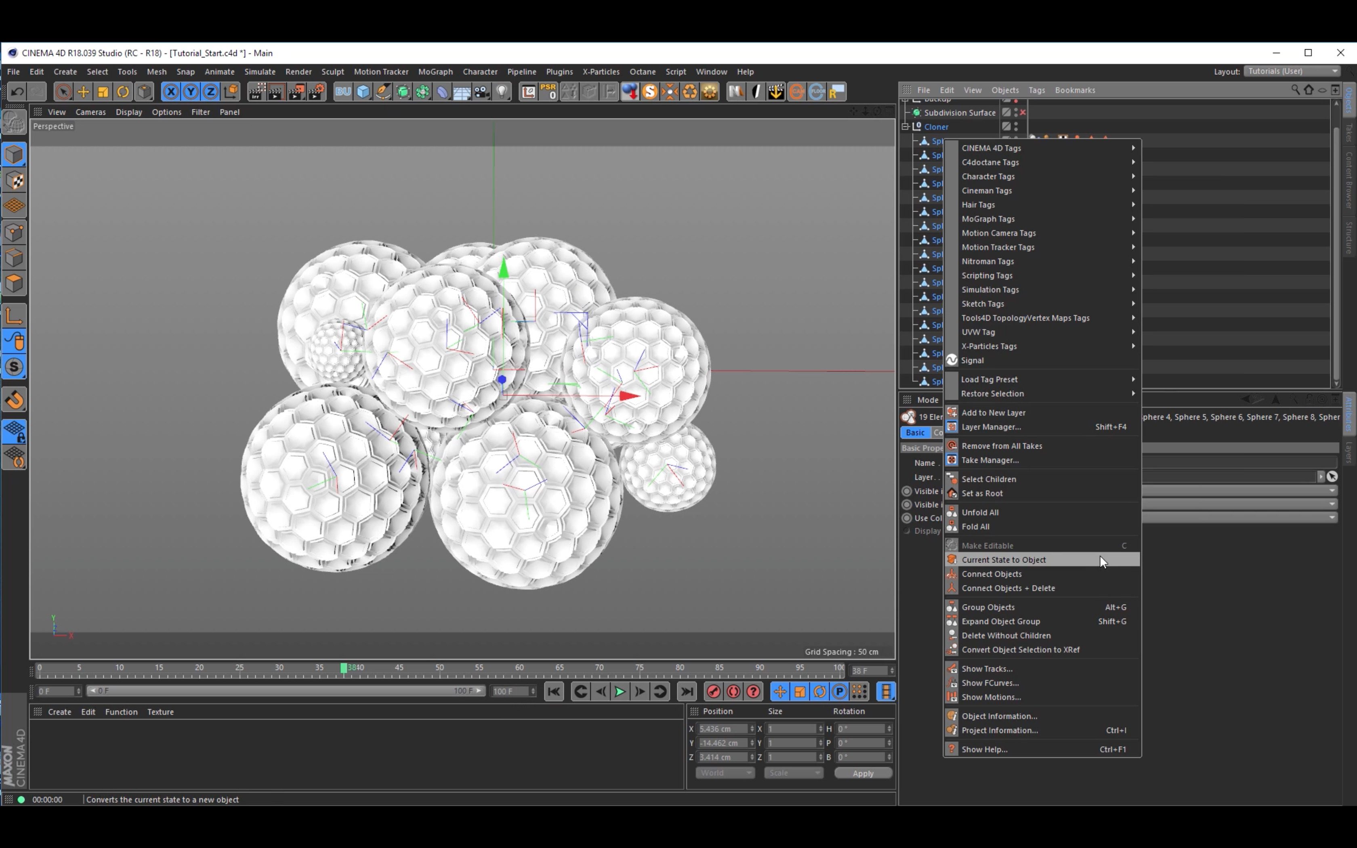The height and width of the screenshot is (848, 1357).
Task: Click the green Play Forwards button
Action: pos(620,691)
